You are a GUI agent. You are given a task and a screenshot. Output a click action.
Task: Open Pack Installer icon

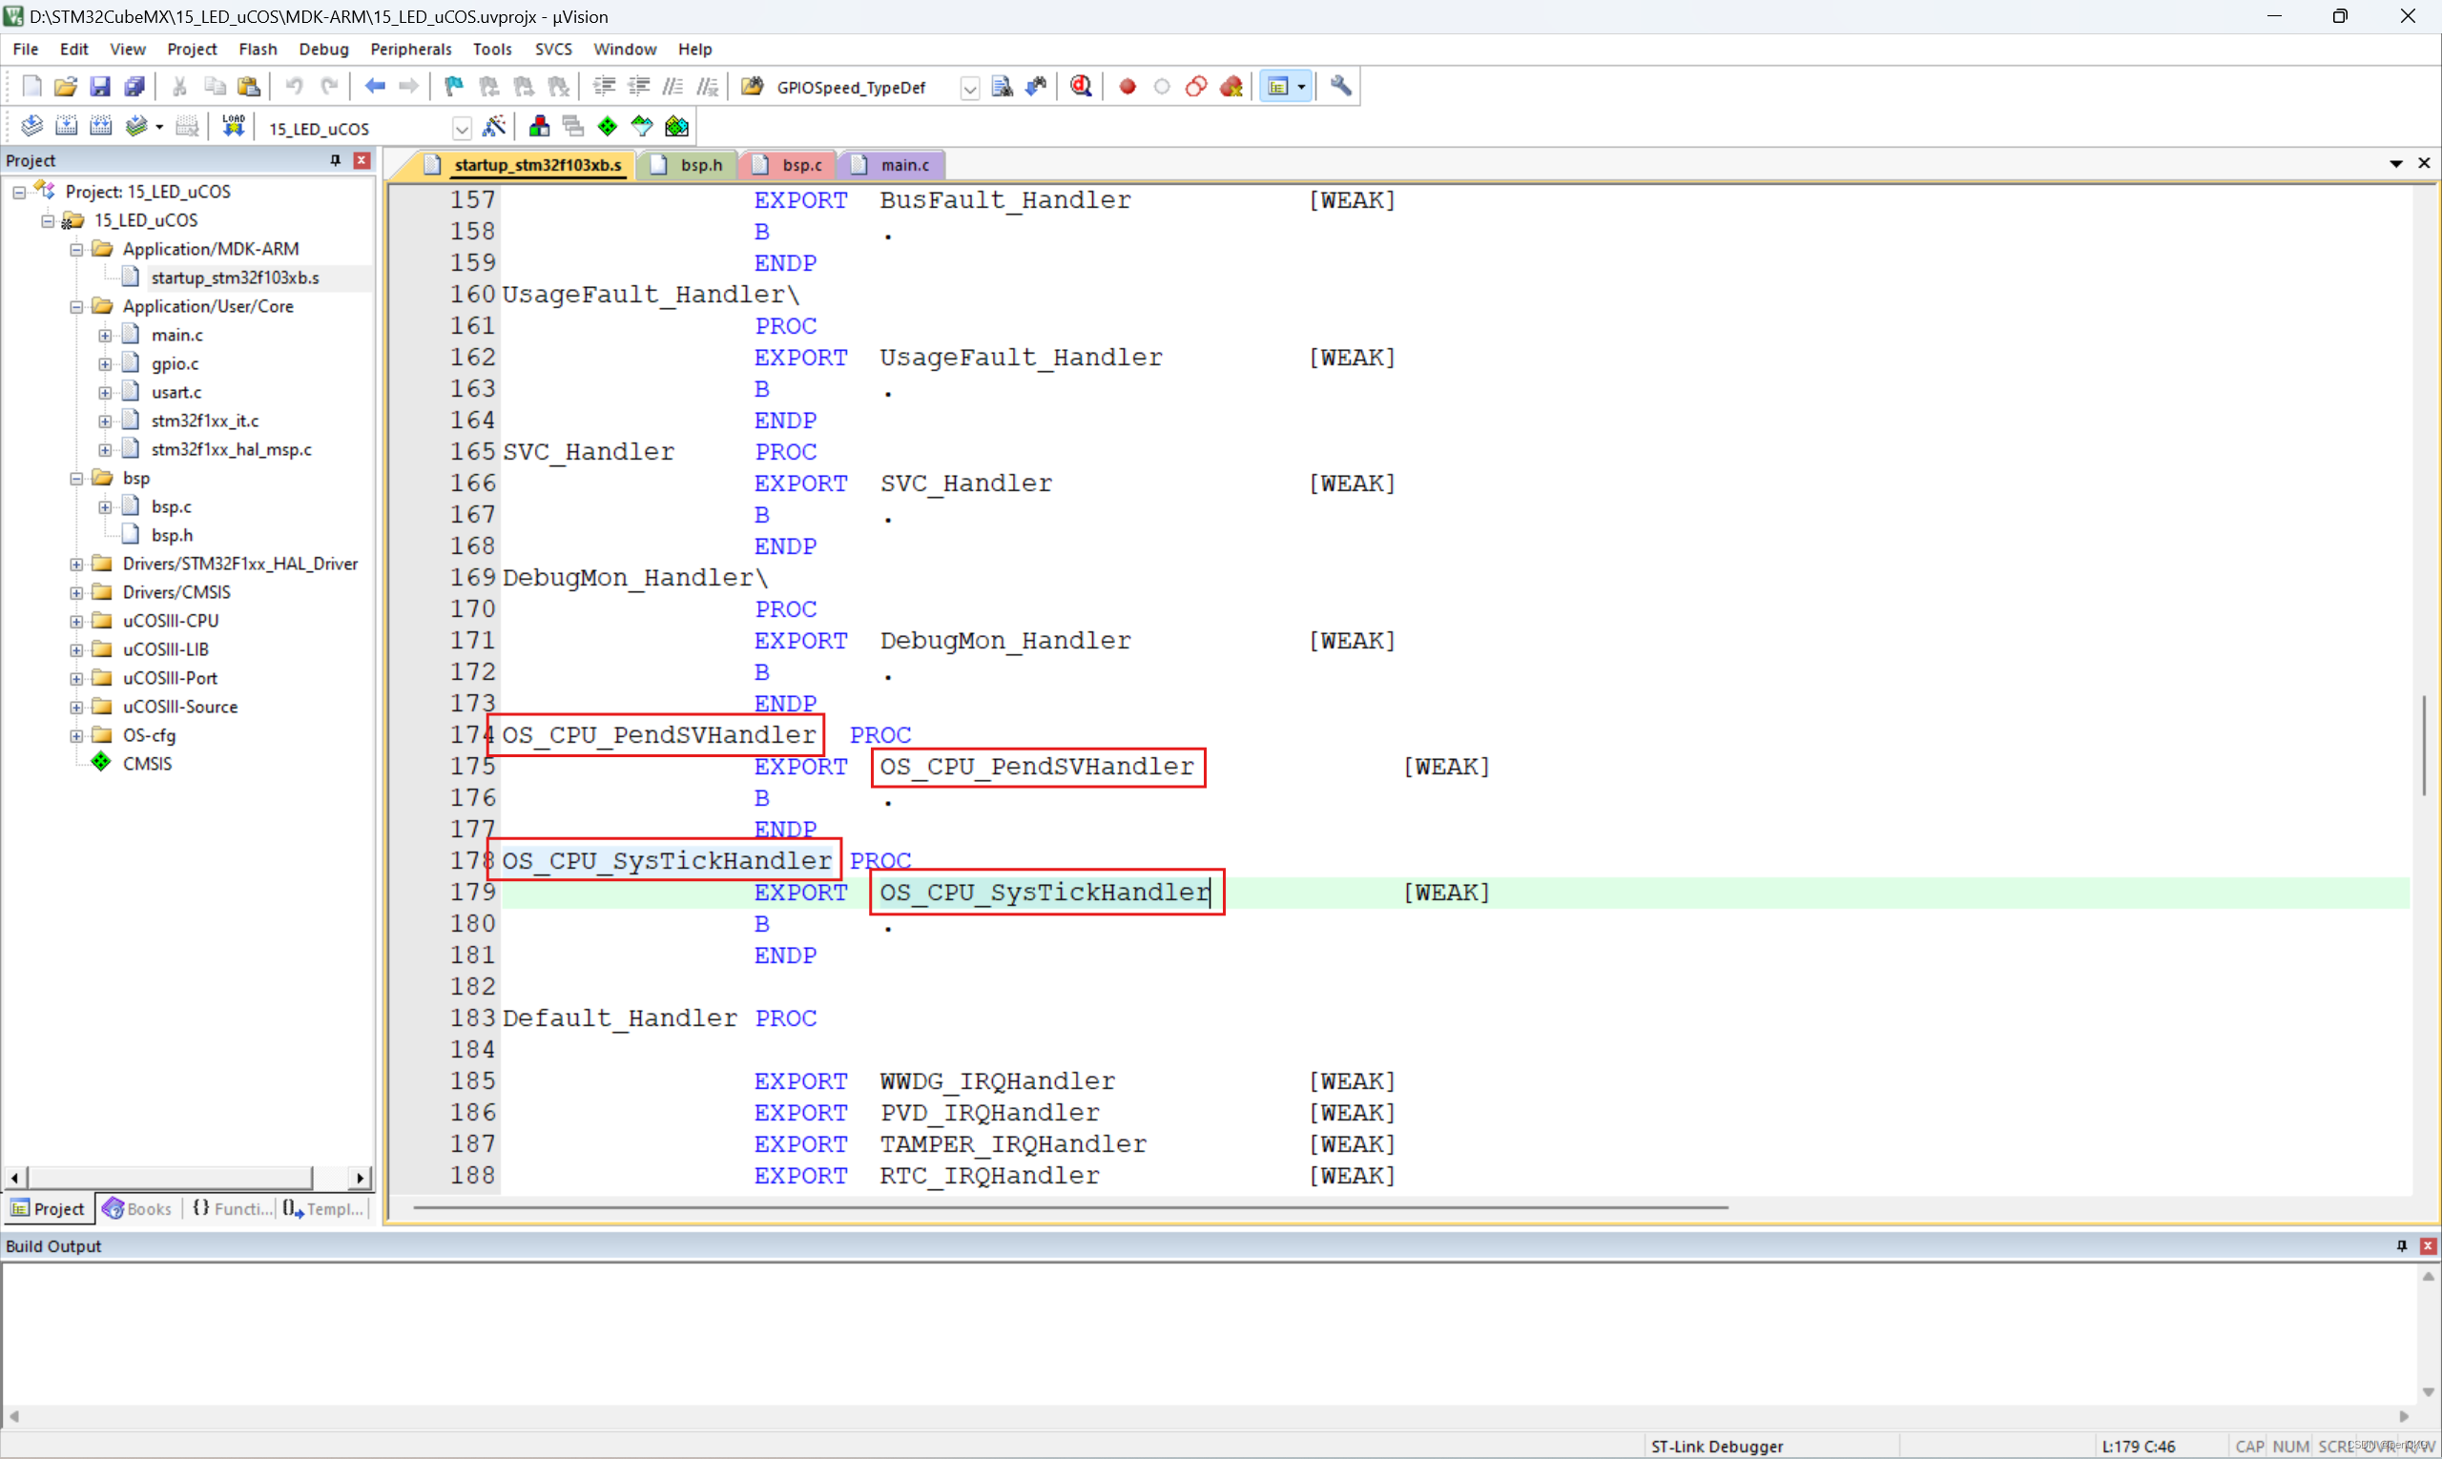676,127
